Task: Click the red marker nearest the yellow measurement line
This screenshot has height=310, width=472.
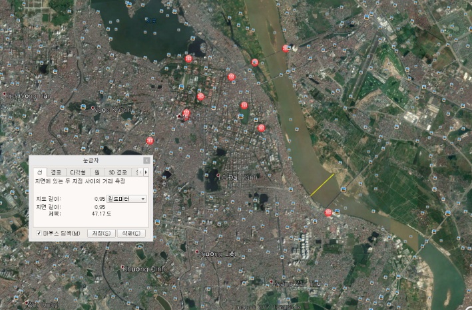Action: (328, 212)
